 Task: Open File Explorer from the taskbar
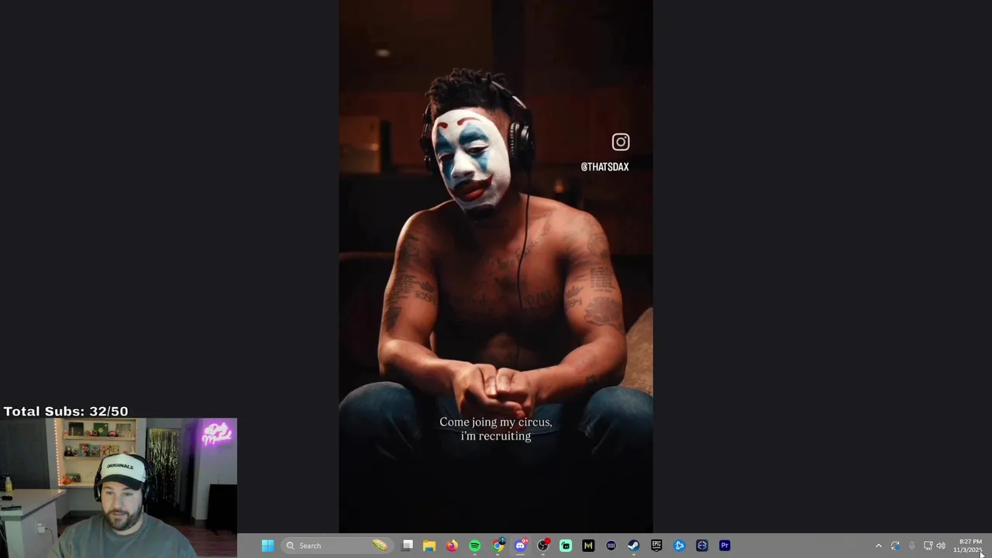429,546
